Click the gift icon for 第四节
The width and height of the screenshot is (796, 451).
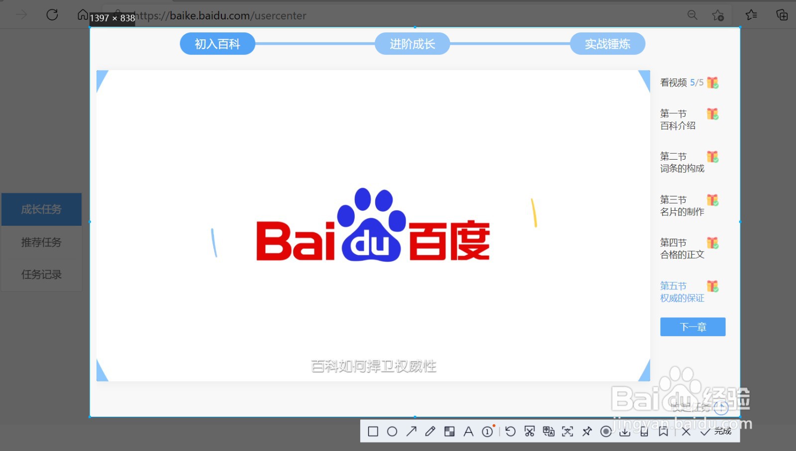[x=713, y=243]
